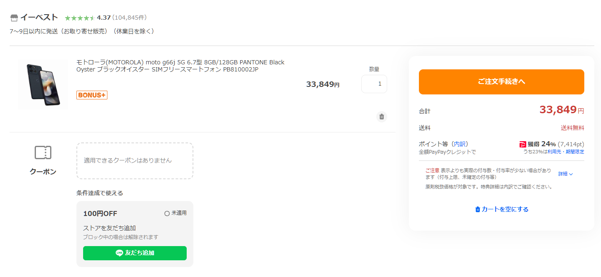Image resolution: width=601 pixels, height=277 pixels.
Task: Click the ストアを友だち追加 text
Action: (109, 228)
